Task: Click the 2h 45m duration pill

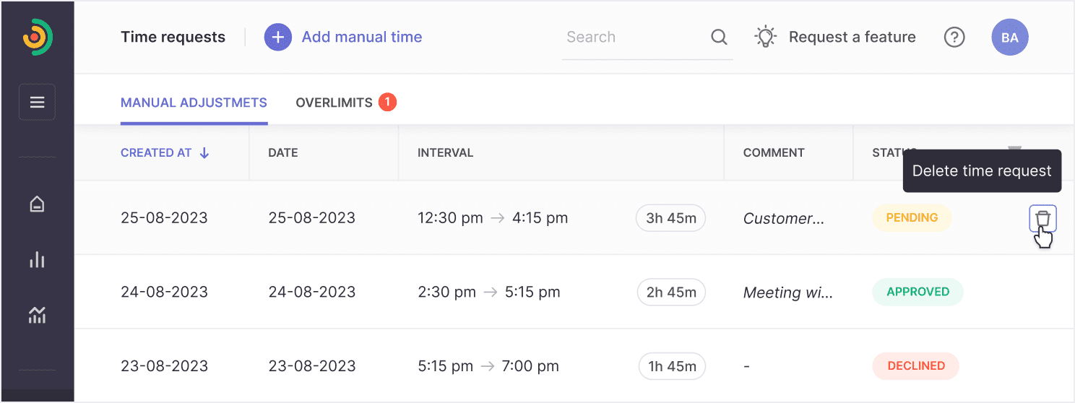Action: pyautogui.click(x=671, y=292)
